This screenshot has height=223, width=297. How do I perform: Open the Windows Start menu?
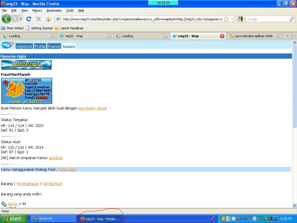14,219
